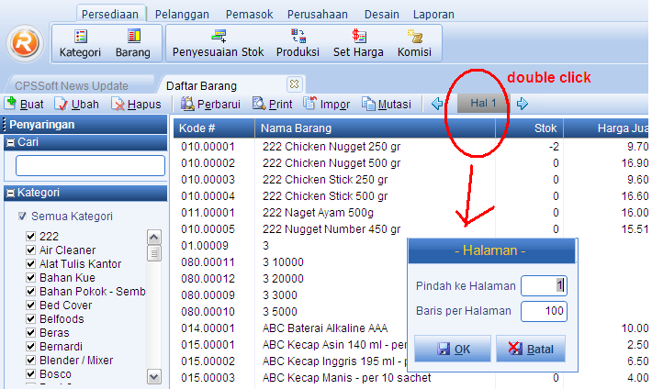The height and width of the screenshot is (389, 652).
Task: Toggle the Bed Cover category checkbox
Action: [30, 305]
